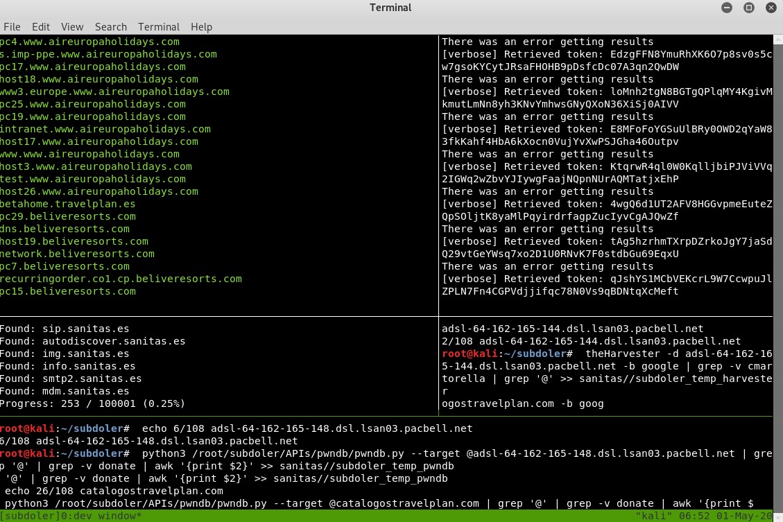The width and height of the screenshot is (783, 522).
Task: Open the File menu
Action: pyautogui.click(x=12, y=27)
